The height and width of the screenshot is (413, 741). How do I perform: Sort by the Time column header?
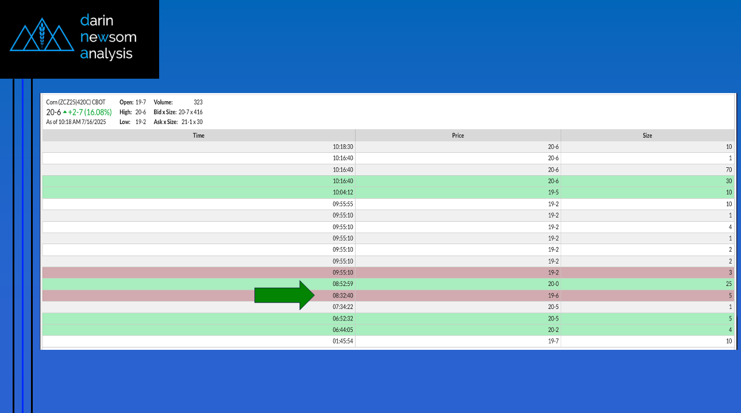pyautogui.click(x=199, y=136)
